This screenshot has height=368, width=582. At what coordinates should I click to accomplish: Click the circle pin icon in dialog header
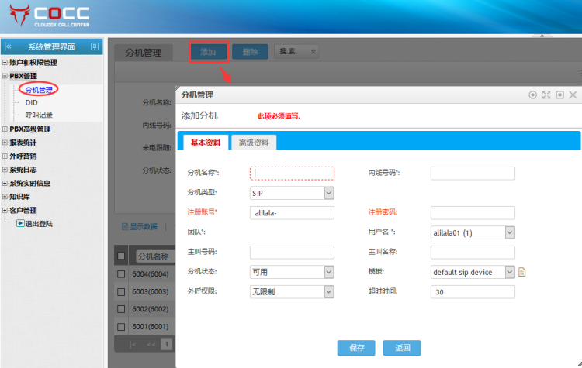[x=533, y=95]
